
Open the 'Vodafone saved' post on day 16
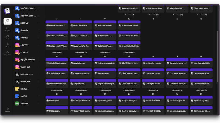point(105,63)
